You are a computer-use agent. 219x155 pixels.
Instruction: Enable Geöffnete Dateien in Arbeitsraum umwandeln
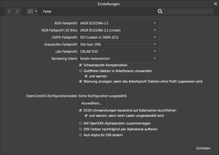[81, 71]
